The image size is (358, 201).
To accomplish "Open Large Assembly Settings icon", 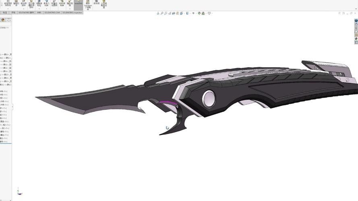I will click(x=104, y=4).
